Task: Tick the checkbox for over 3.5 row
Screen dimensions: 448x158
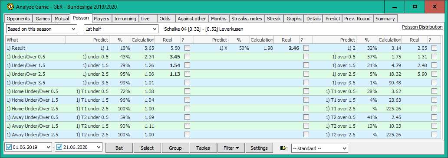Action: pyautogui.click(x=434, y=83)
